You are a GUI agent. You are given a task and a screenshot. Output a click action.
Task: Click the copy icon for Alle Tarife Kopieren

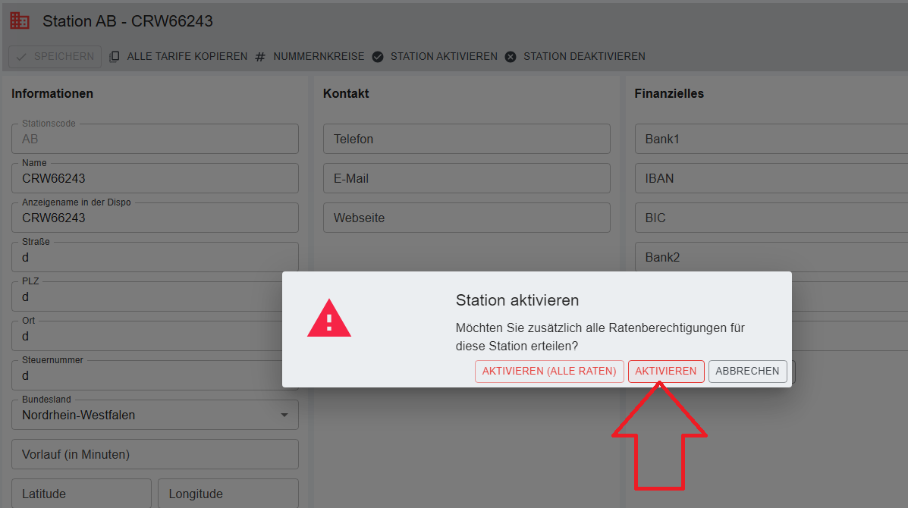click(114, 57)
